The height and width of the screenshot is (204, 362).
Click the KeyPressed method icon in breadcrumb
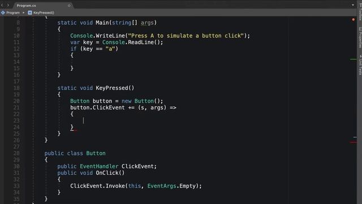[x=30, y=12]
